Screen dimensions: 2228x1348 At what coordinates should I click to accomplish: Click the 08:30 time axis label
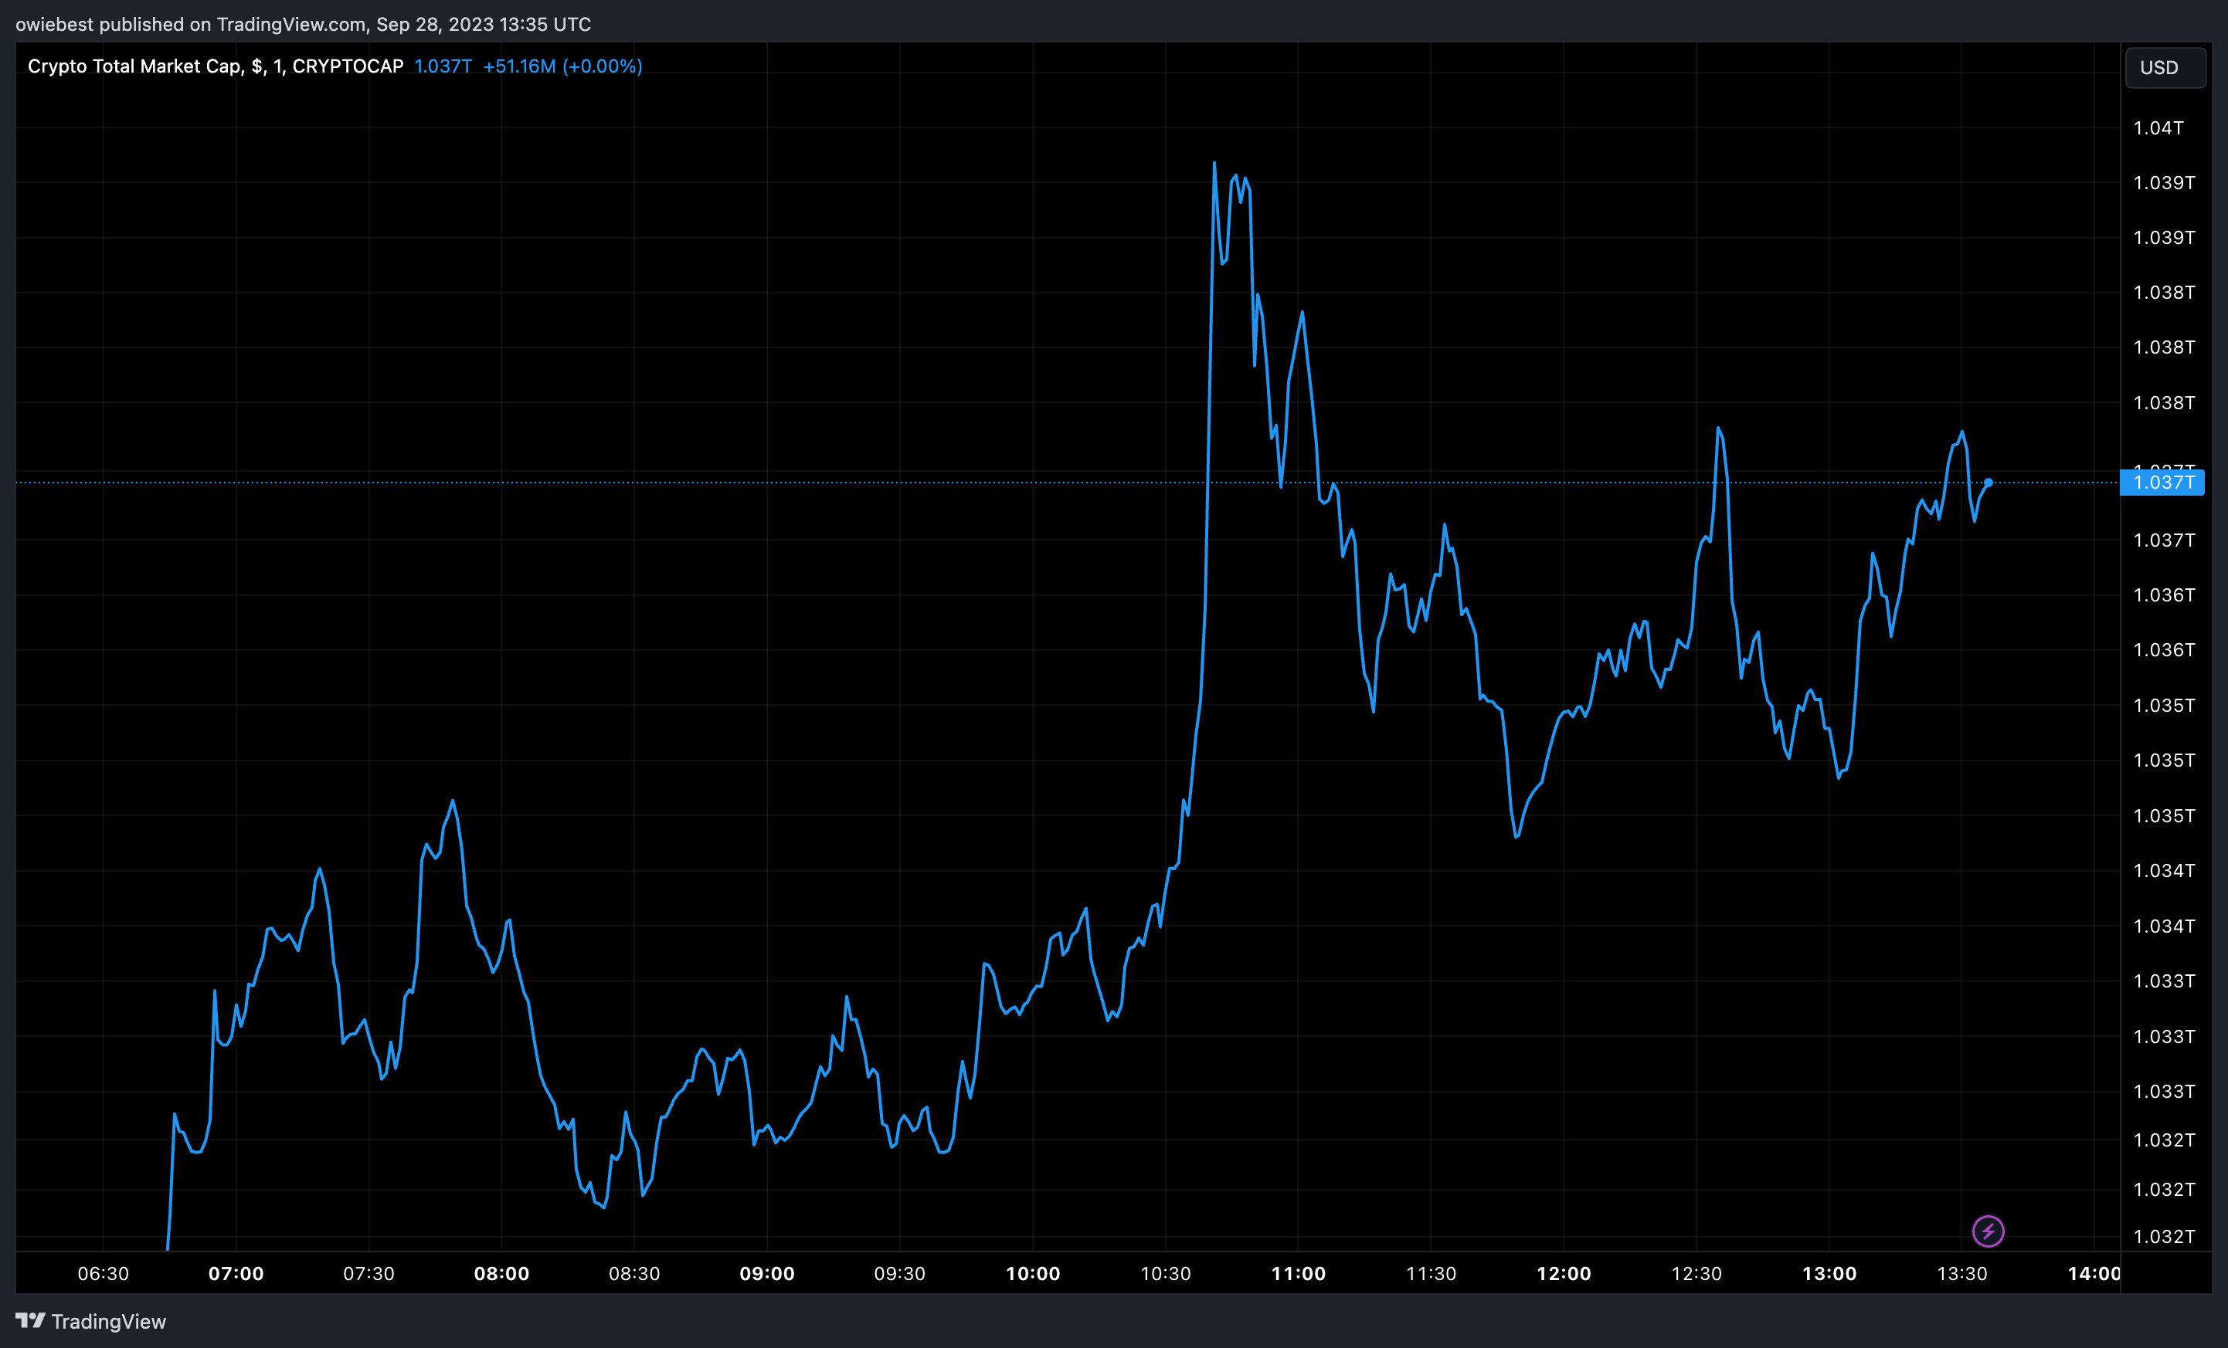pos(633,1274)
